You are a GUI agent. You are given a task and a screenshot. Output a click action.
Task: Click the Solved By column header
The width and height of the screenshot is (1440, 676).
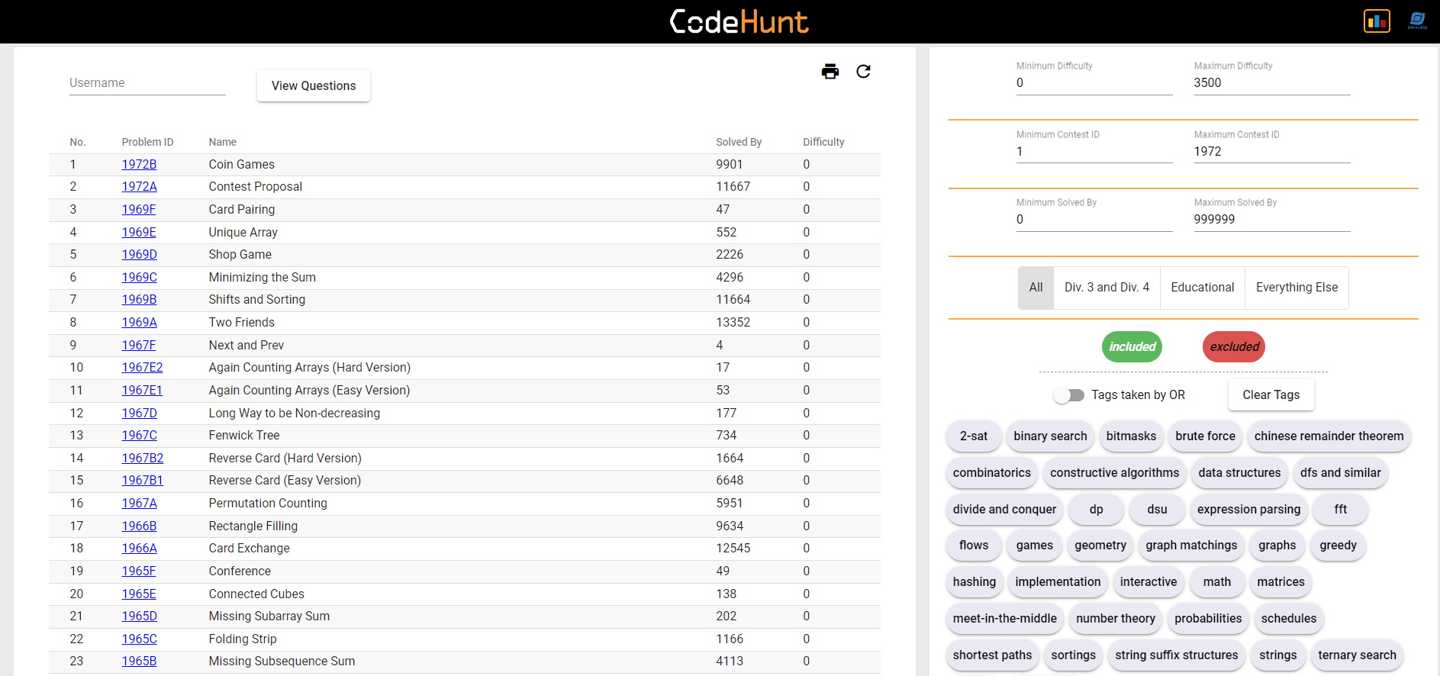click(x=739, y=143)
